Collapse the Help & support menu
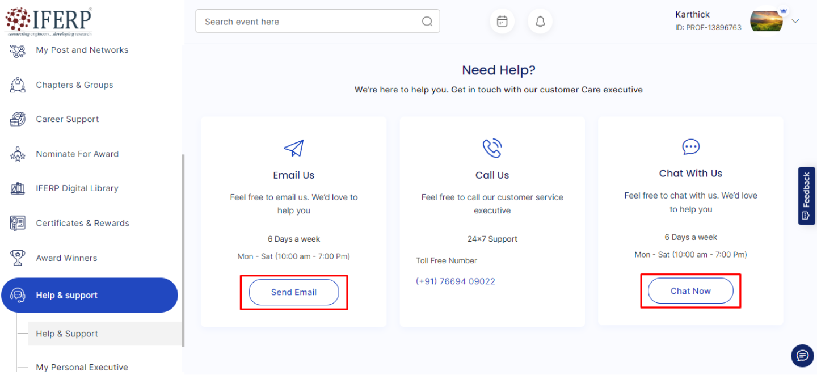Image resolution: width=817 pixels, height=375 pixels. point(89,295)
